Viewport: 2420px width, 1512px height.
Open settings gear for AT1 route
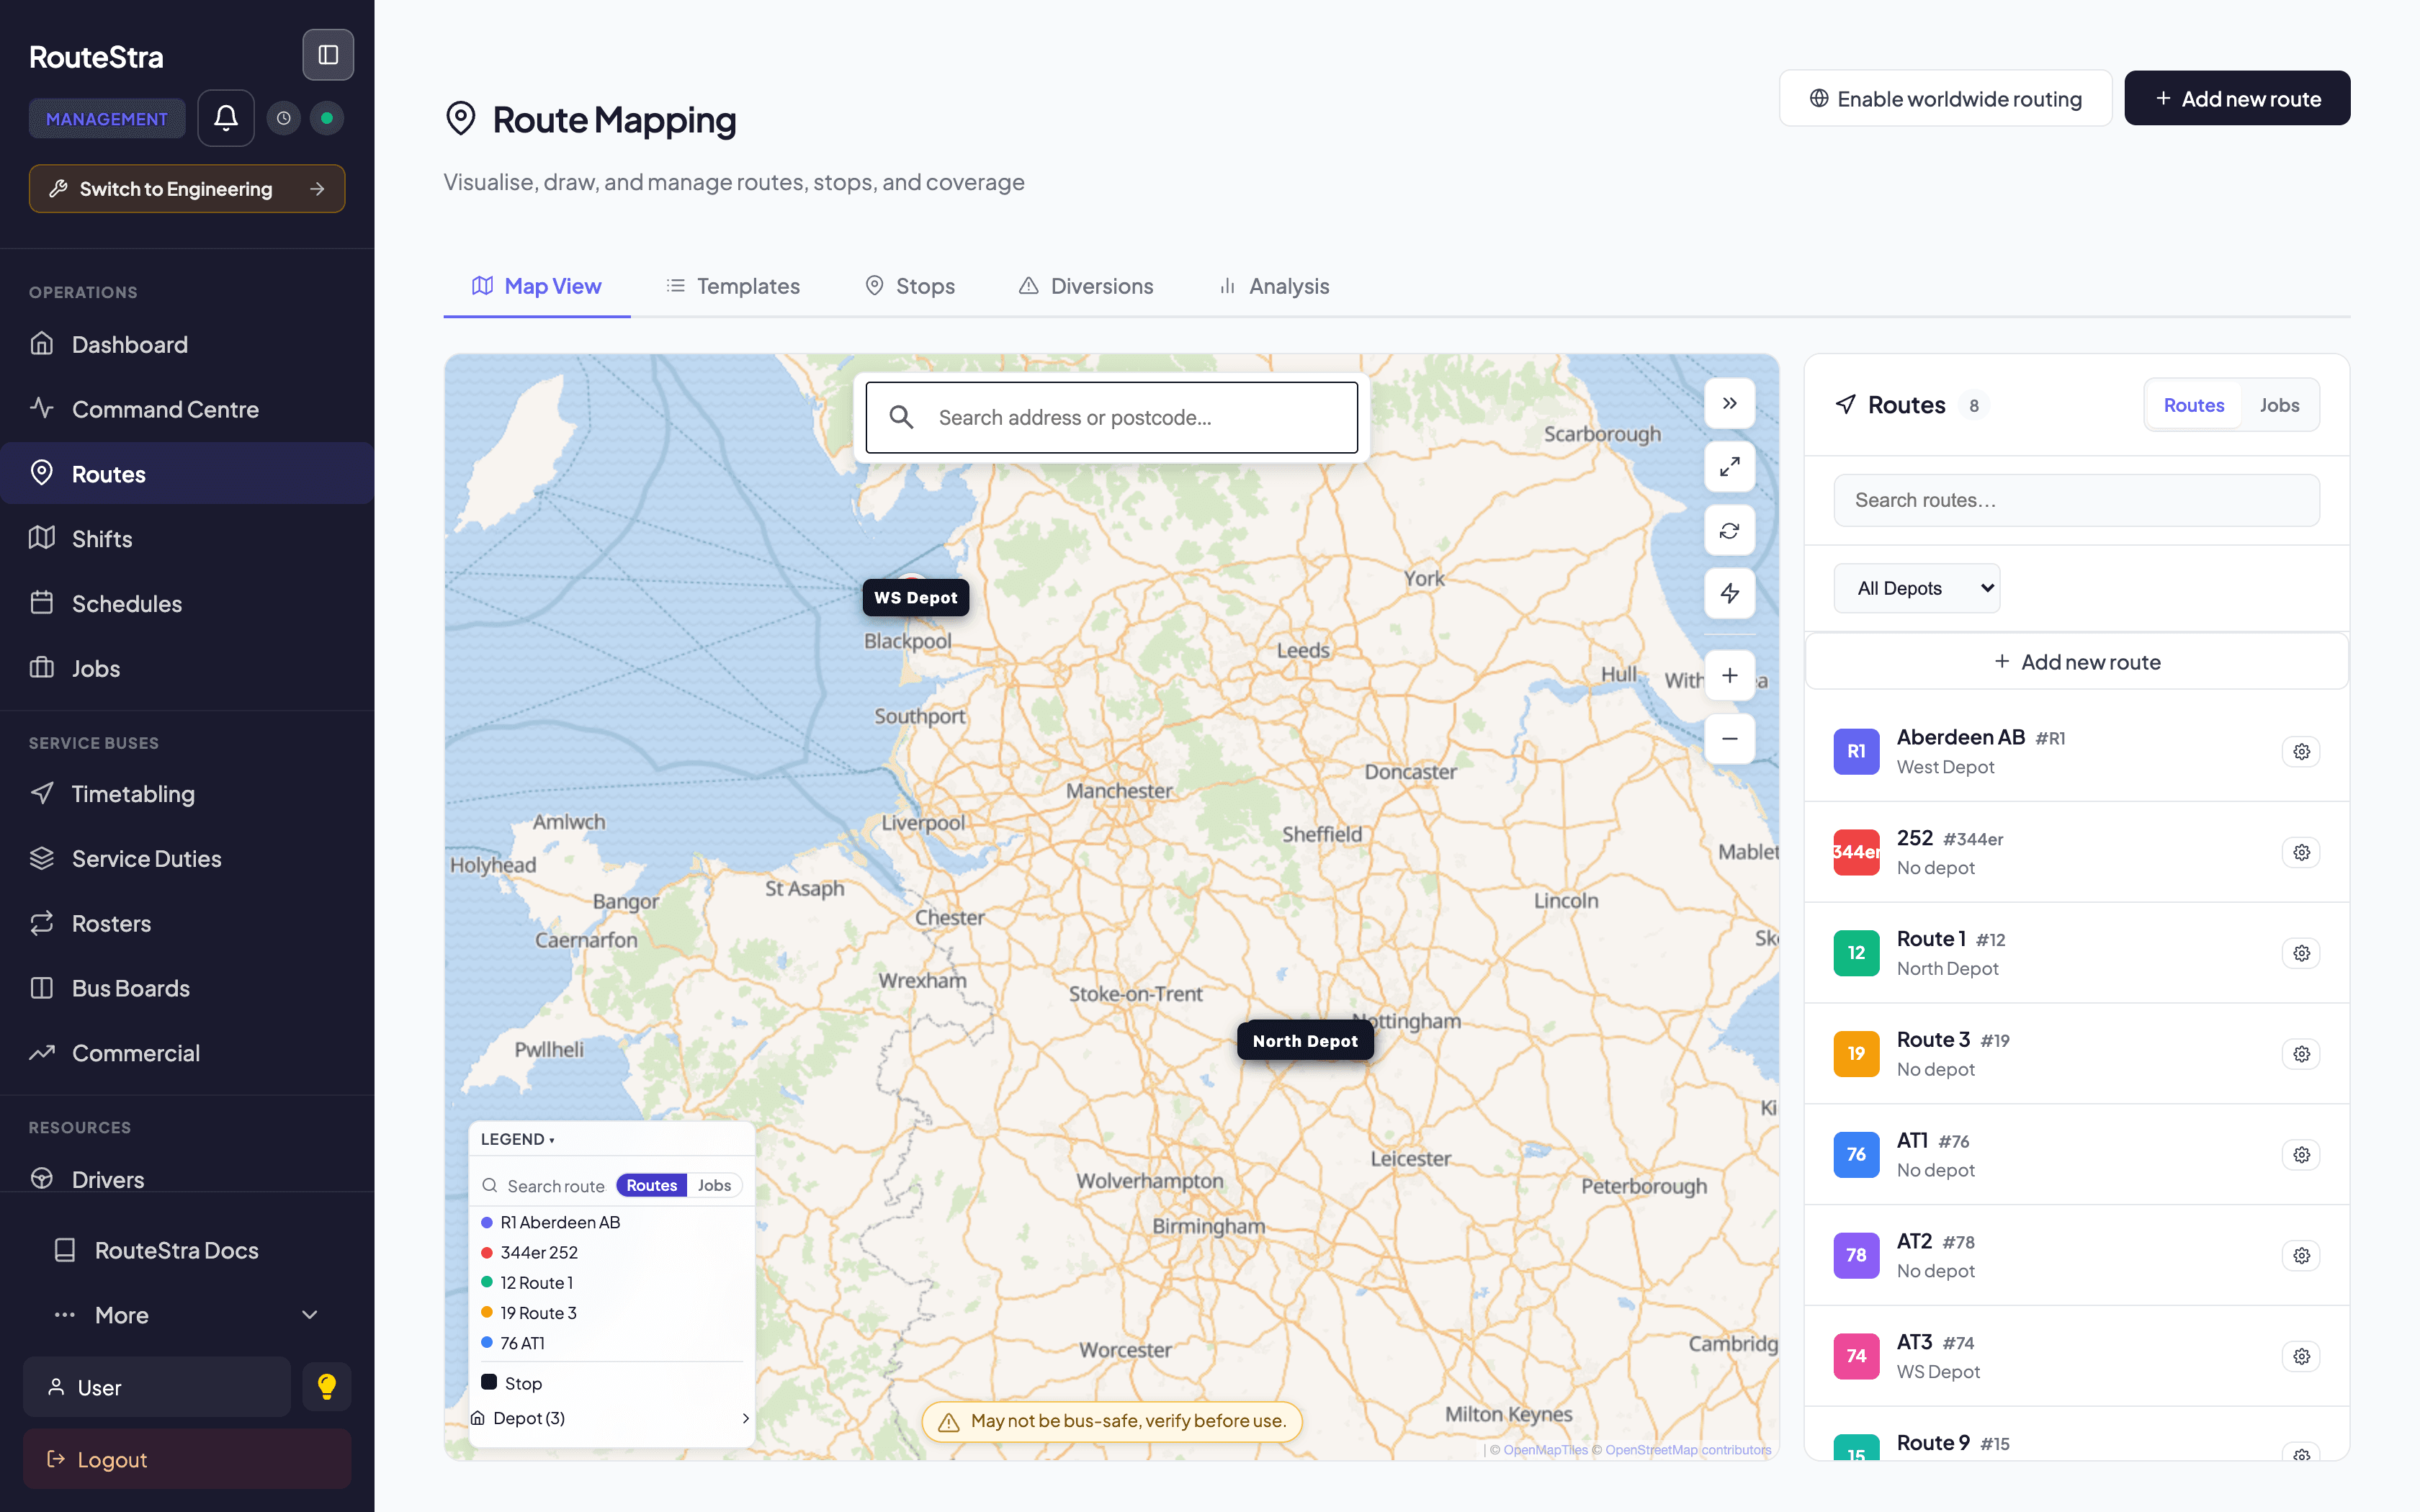click(2301, 1155)
